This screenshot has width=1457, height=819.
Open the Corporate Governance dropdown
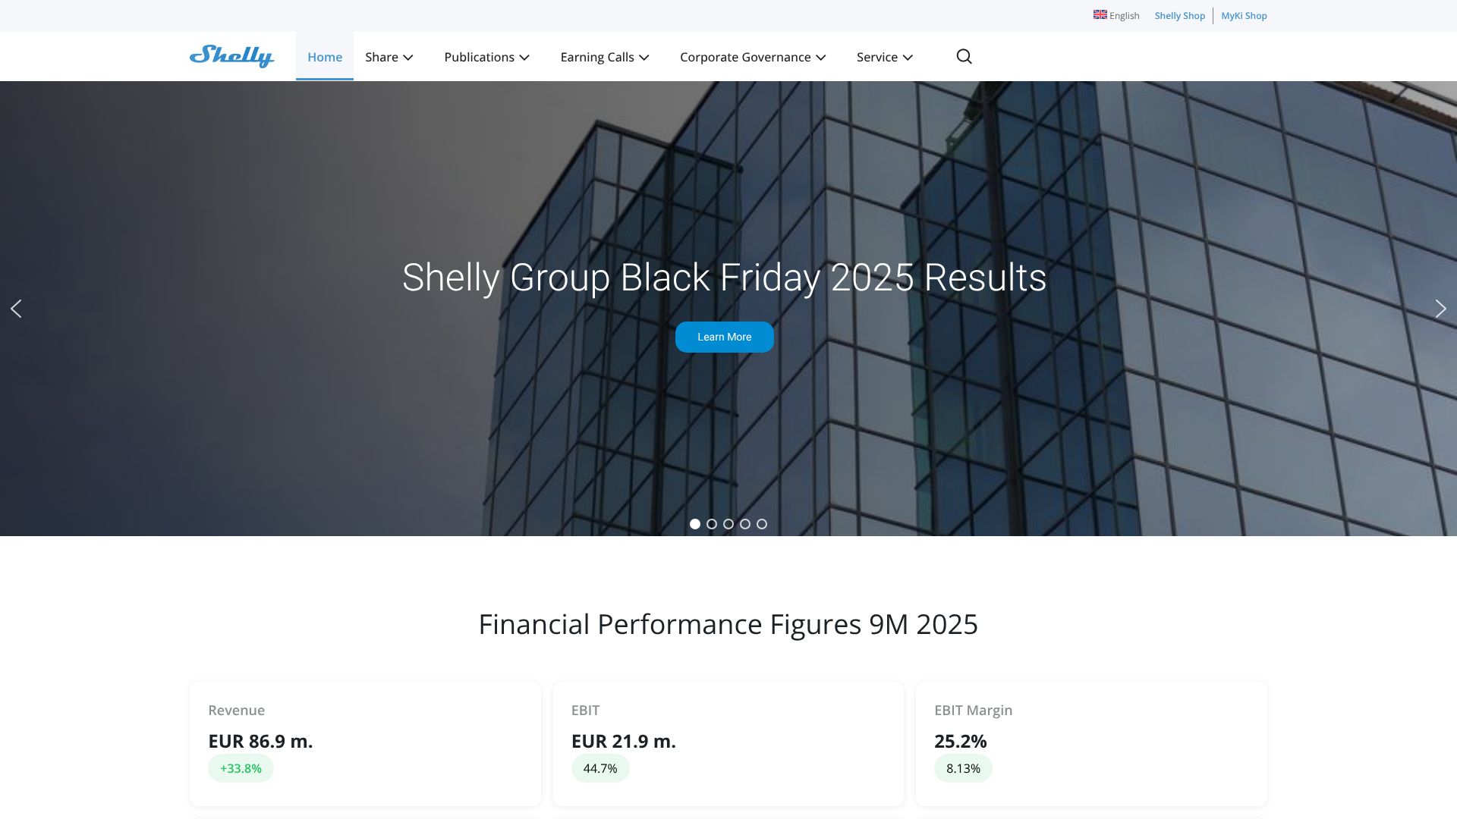tap(752, 57)
